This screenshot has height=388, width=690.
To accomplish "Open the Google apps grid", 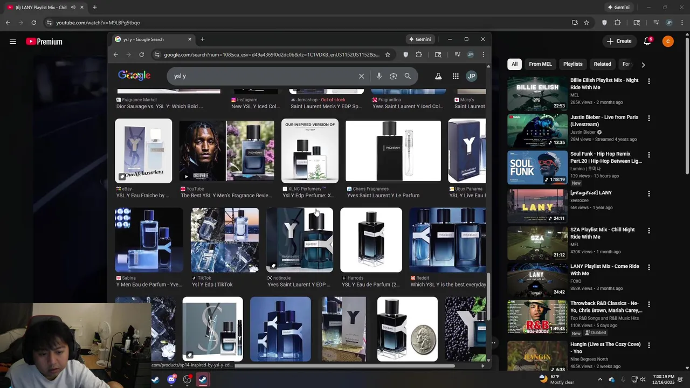I will click(x=456, y=77).
